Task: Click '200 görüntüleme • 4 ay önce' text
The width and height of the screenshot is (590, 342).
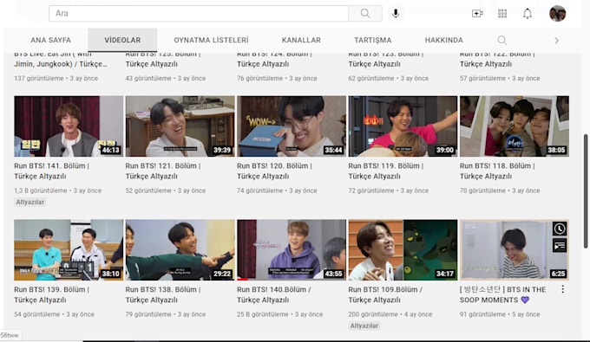Action: pyautogui.click(x=390, y=314)
